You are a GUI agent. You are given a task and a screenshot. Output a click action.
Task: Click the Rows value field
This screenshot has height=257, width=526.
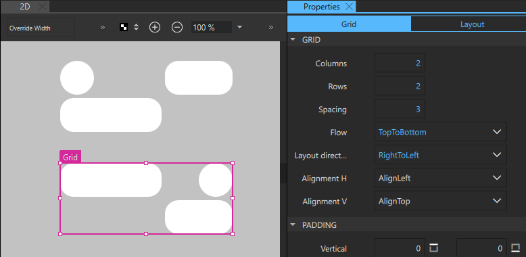400,86
